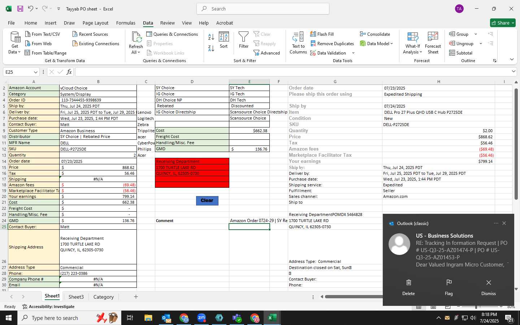
Task: Dismiss the Outlook notification
Action: tap(488, 287)
